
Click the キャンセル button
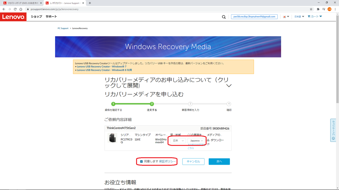click(x=194, y=162)
